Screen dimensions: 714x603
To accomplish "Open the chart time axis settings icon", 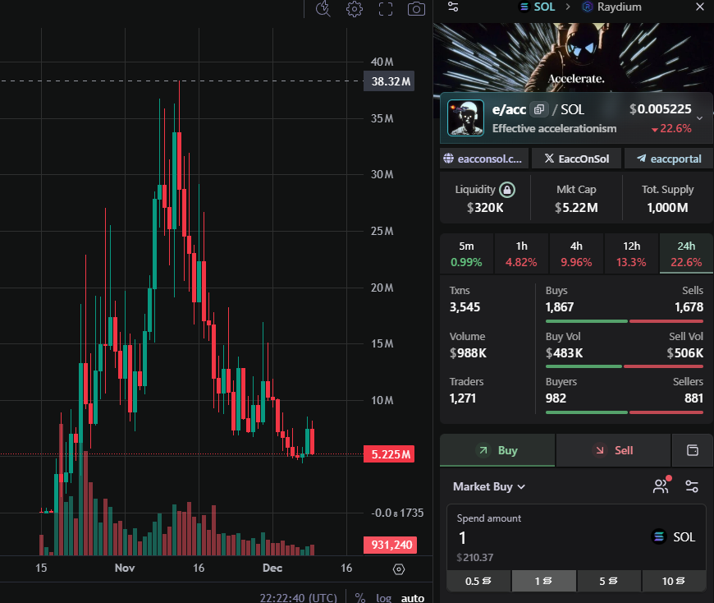I will point(399,568).
